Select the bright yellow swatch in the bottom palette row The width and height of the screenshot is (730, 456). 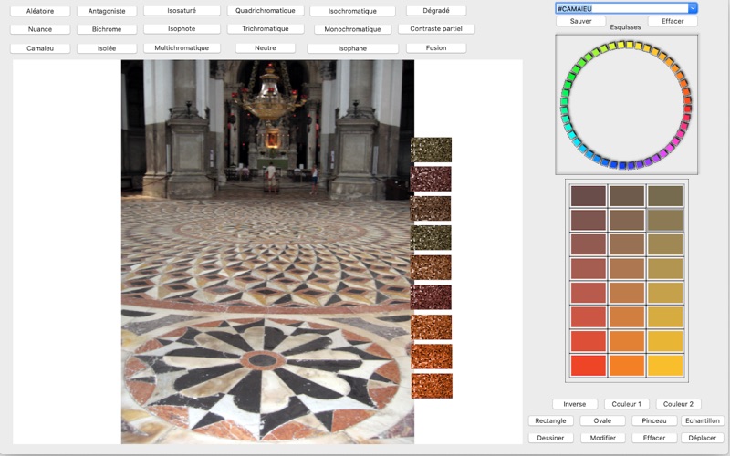pos(665,366)
